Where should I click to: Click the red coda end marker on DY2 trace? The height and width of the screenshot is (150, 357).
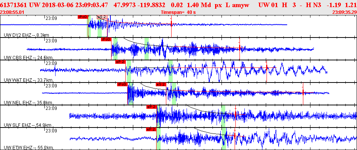[172, 24]
